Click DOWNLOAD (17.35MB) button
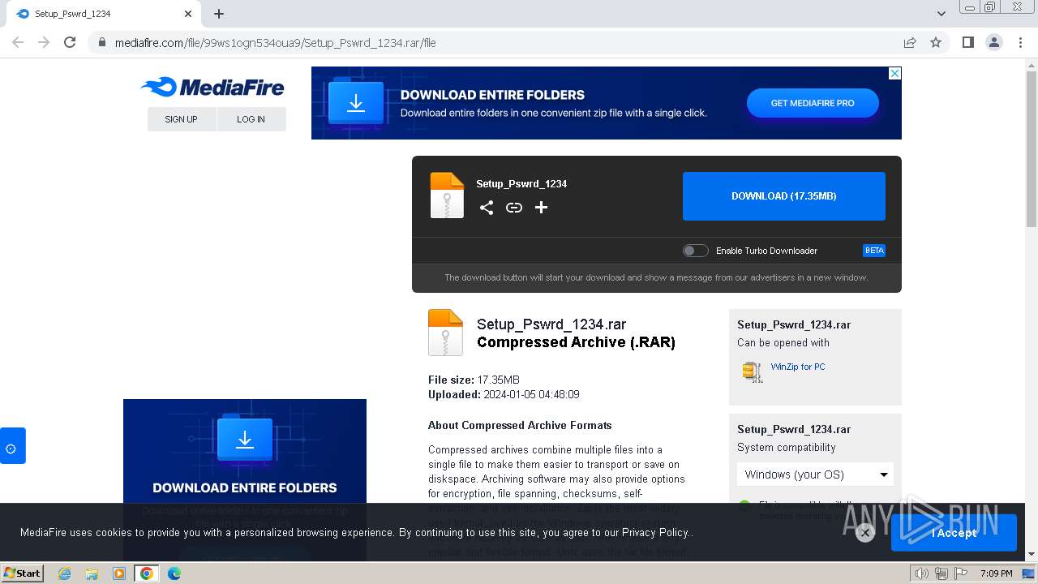 (784, 196)
